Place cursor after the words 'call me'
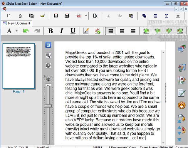This screenshot has width=188, height=148. click(145, 138)
